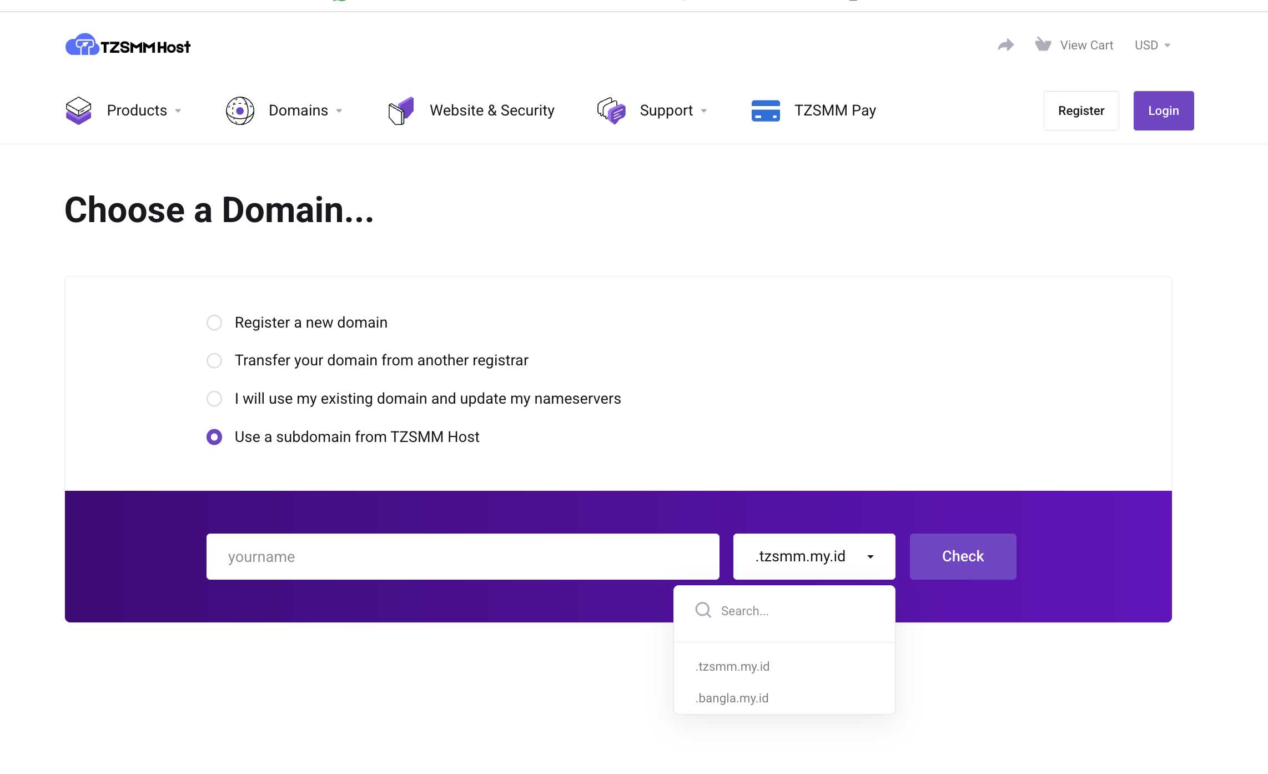Select the .bangla.my.id option
The height and width of the screenshot is (774, 1268).
(732, 698)
